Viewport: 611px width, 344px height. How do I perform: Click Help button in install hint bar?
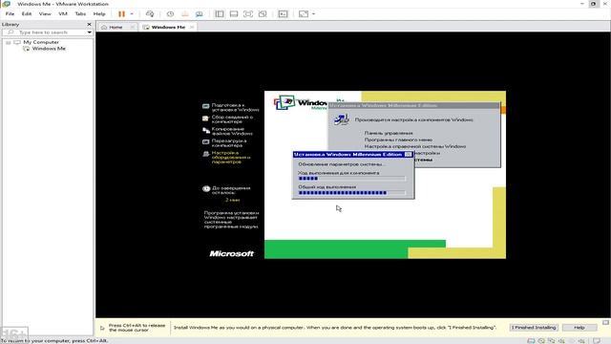579,327
